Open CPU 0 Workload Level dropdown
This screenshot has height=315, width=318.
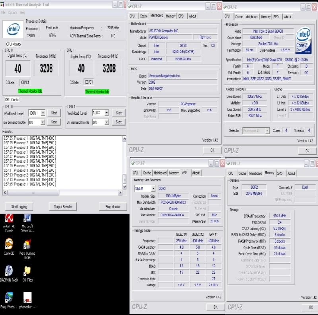[43, 113]
